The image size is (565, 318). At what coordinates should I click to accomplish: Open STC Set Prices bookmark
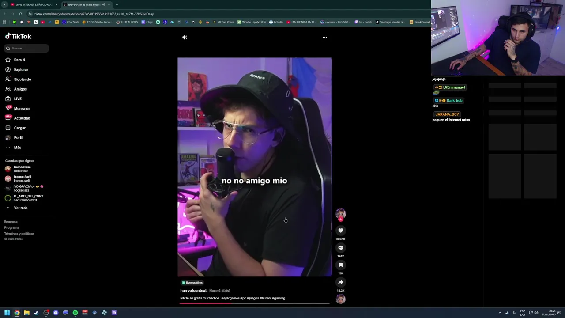pos(223,22)
